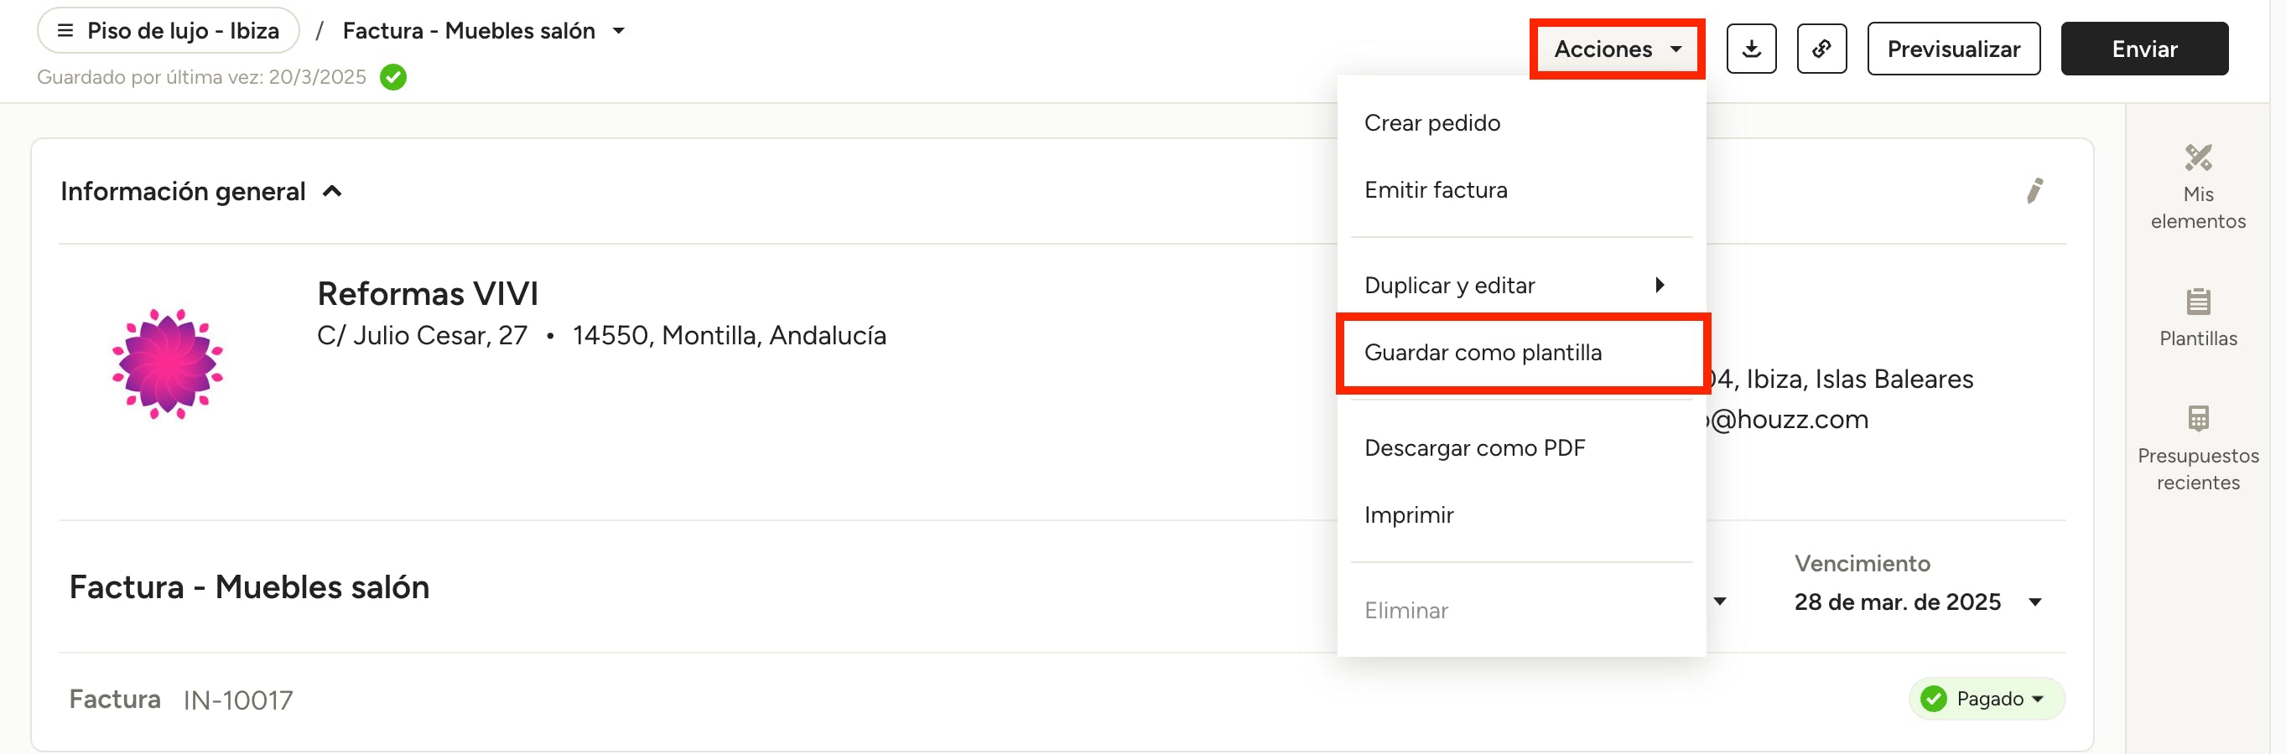Open the Acciones dropdown button
The height and width of the screenshot is (754, 2286).
(x=1616, y=49)
